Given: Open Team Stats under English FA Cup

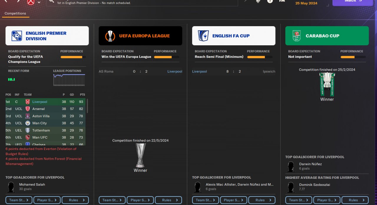Looking at the screenshot, I should point(206,200).
